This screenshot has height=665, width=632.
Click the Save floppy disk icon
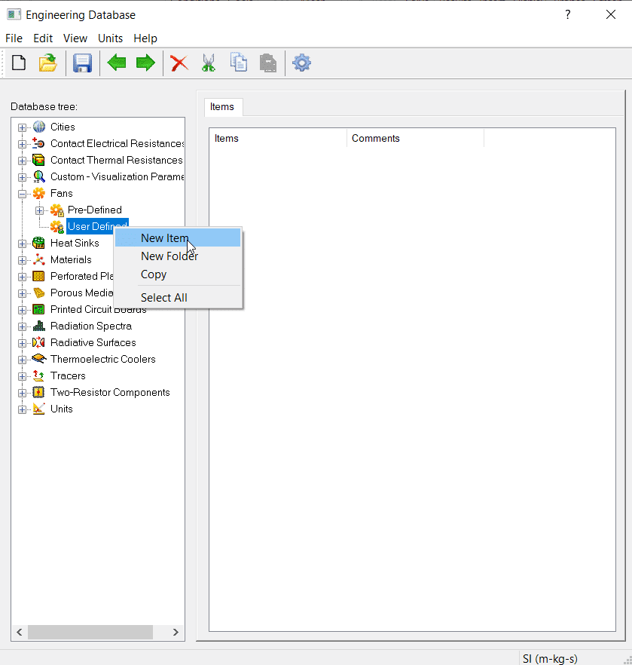[82, 63]
